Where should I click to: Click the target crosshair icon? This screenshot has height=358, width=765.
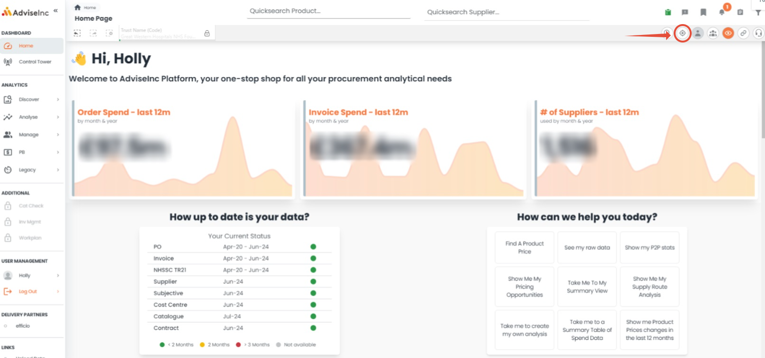[x=682, y=33]
